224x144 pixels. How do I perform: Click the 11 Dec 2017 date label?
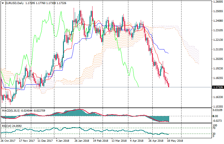point(45,141)
